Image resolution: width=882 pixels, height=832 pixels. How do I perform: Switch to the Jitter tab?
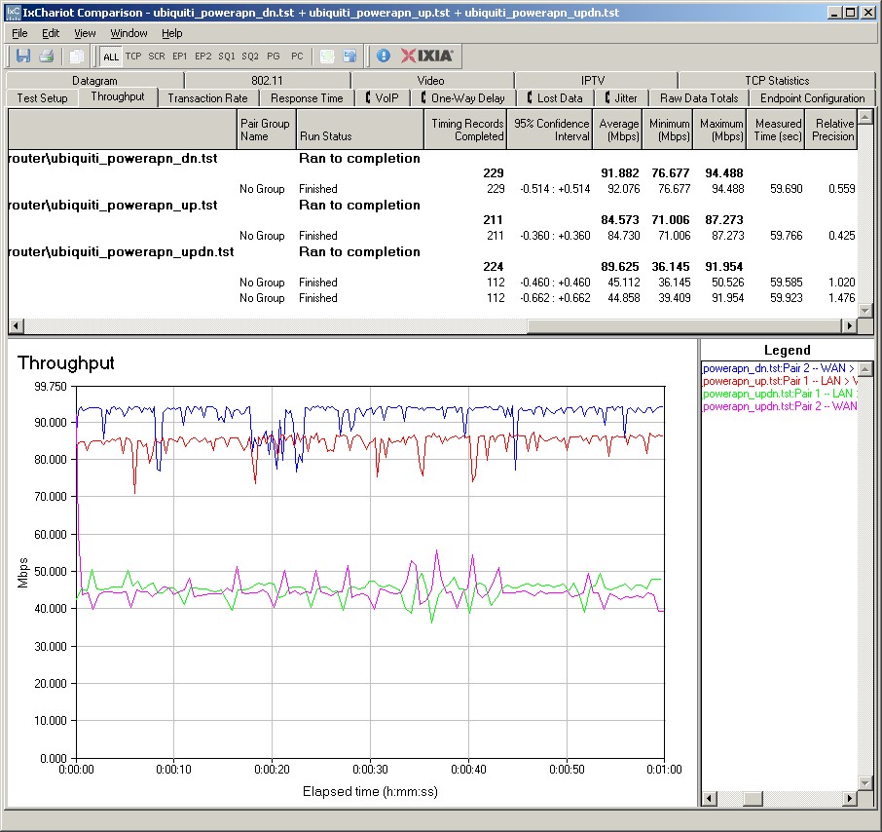tap(621, 98)
